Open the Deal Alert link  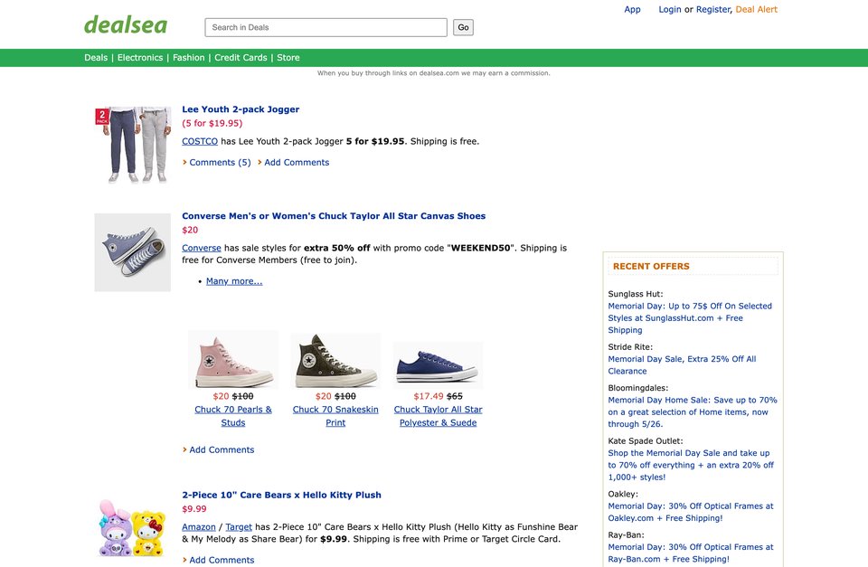[756, 9]
